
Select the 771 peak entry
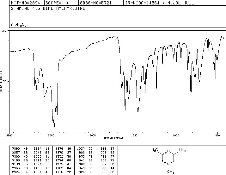coord(103,152)
